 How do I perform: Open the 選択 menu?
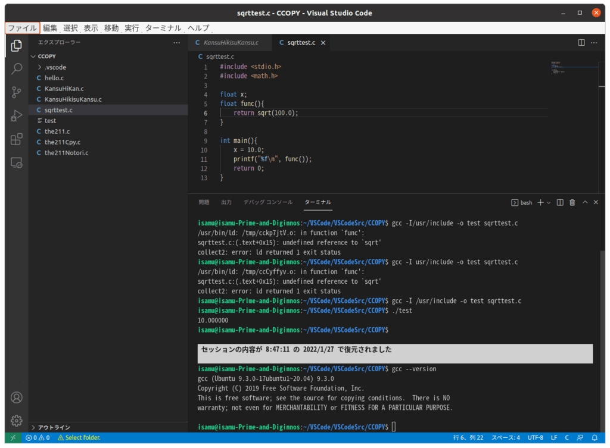point(70,28)
